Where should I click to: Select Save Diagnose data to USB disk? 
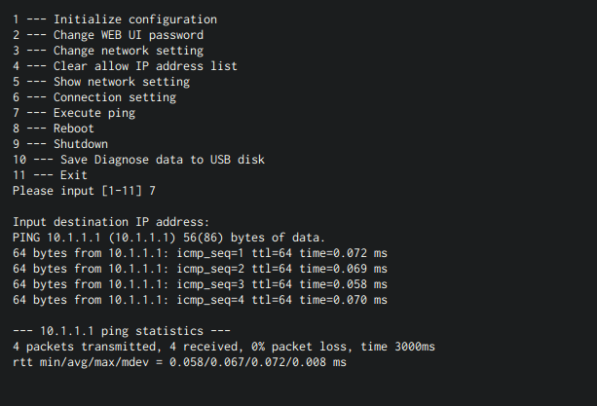pyautogui.click(x=138, y=160)
